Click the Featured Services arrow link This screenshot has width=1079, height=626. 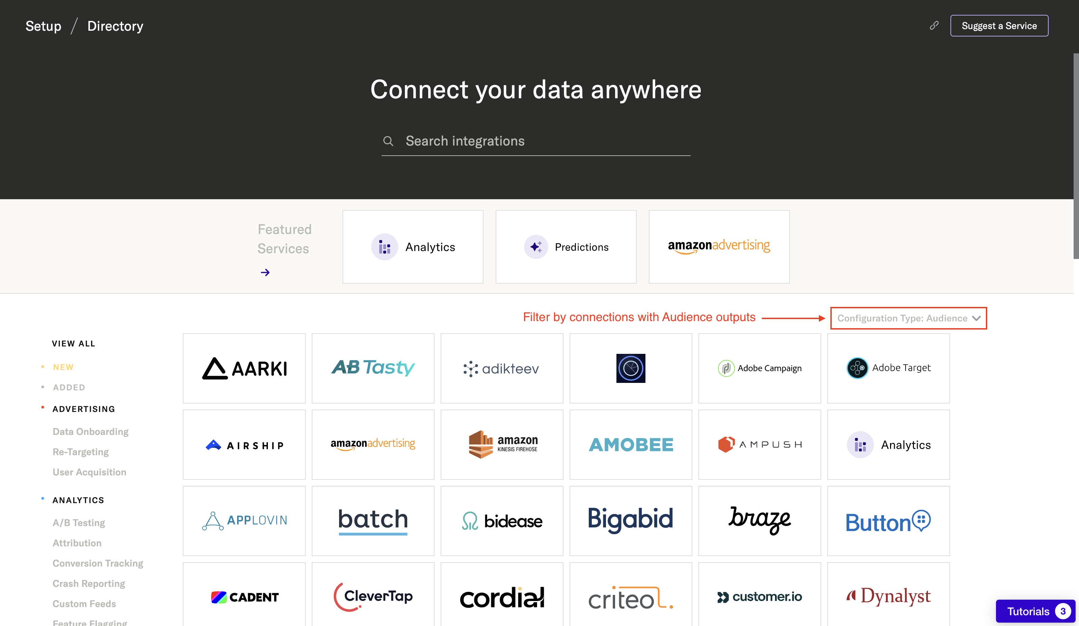265,272
